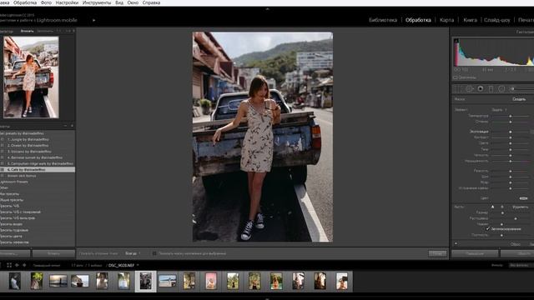The image size is (534, 300).
Task: Select brush B in brush panel
Action: (x=502, y=207)
